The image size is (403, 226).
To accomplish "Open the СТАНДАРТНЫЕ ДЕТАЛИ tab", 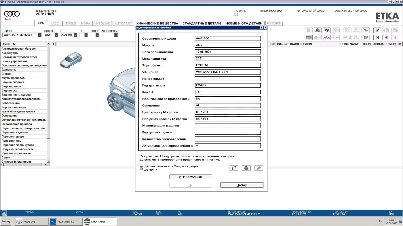I will pyautogui.click(x=202, y=24).
